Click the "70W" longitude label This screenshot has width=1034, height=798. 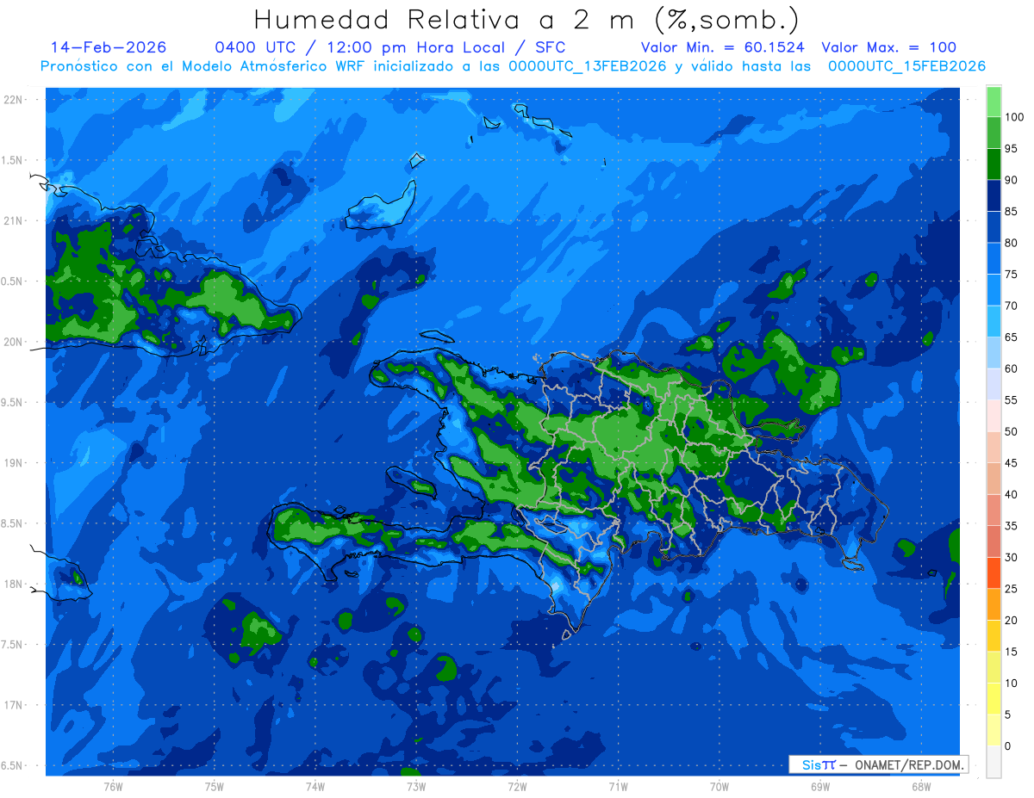coord(719,786)
